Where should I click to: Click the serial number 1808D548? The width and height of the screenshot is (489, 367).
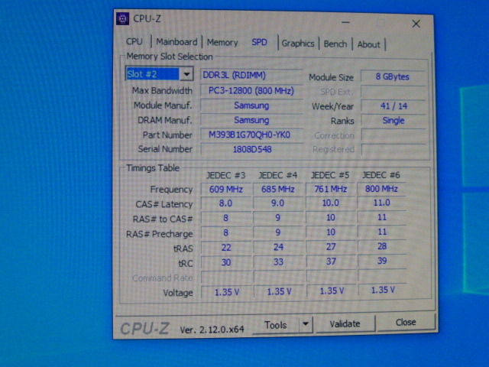click(x=252, y=149)
